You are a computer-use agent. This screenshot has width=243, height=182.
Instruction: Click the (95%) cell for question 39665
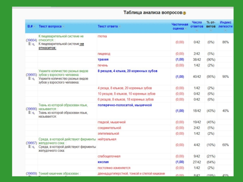coord(211,77)
